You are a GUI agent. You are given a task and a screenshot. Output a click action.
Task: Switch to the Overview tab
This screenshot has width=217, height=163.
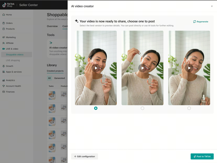[52, 26]
